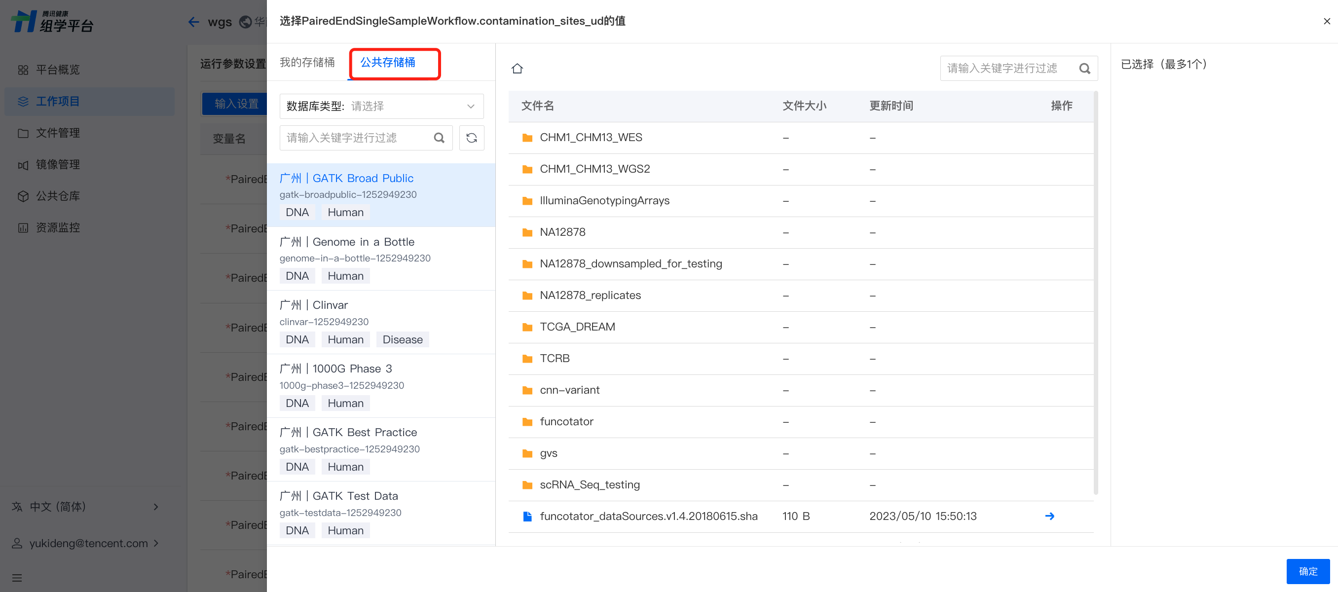The image size is (1338, 592).
Task: Open CHM1_CHM13_WES folder
Action: 591,138
